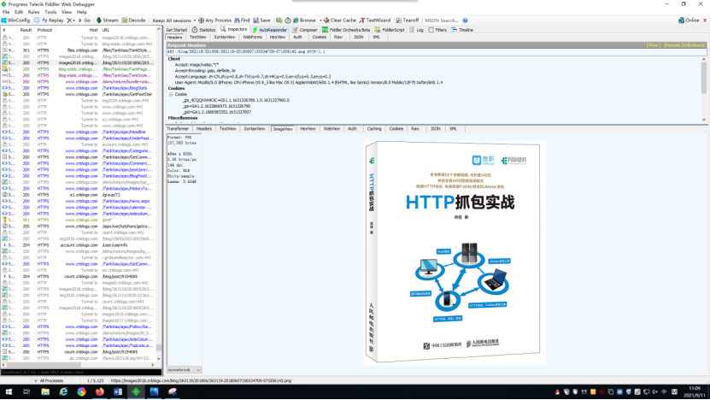Image resolution: width=710 pixels, height=400 pixels.
Task: Select request TextView tab
Action: coord(198,37)
